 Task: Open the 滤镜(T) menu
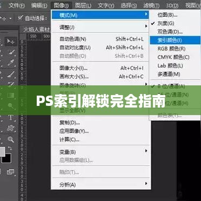tap(151, 5)
